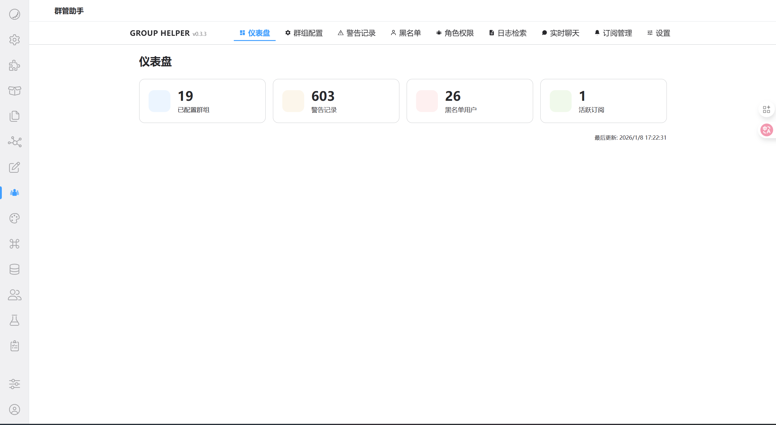Open the color palette theme sidebar icon

pos(14,218)
